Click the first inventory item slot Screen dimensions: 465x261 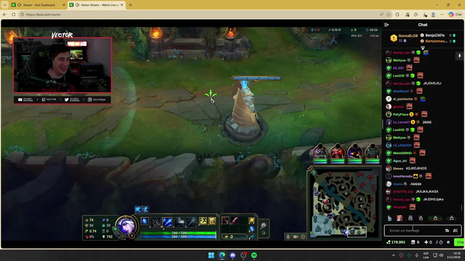(x=225, y=220)
